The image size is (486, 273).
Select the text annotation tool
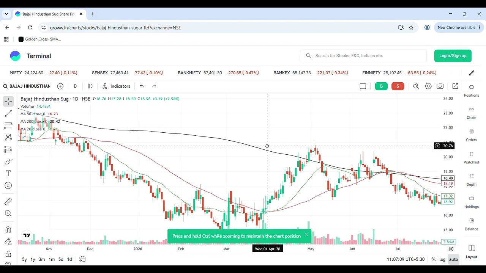[x=8, y=173]
